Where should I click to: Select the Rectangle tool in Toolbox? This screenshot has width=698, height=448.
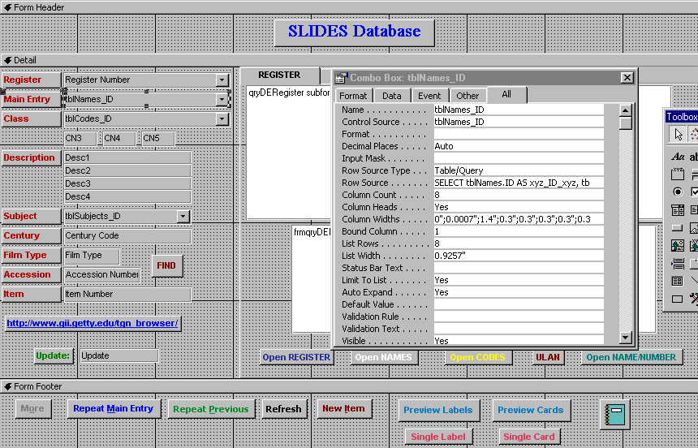coord(678,299)
